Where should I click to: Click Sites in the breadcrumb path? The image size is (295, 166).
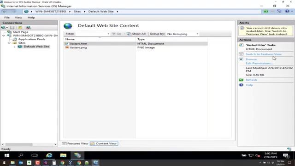tap(77, 12)
